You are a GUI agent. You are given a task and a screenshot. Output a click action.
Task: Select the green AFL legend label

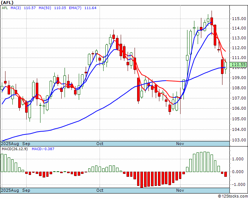(x=5, y=8)
